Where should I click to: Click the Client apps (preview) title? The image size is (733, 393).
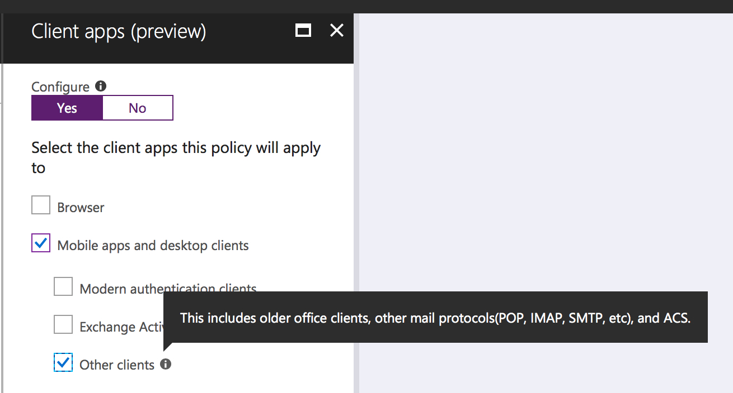pos(119,31)
